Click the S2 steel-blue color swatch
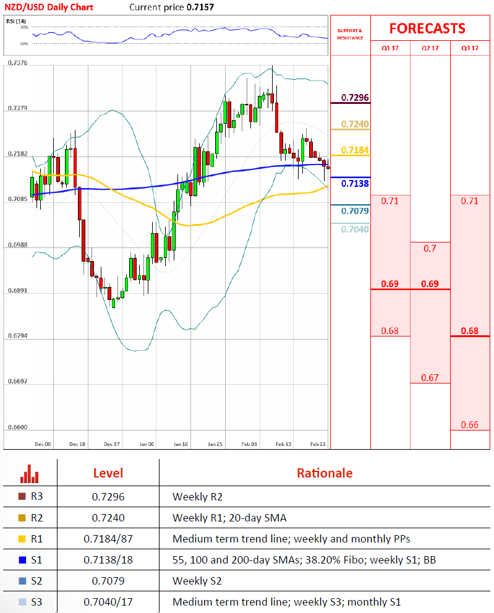Image resolution: width=494 pixels, height=613 pixels. click(x=22, y=581)
